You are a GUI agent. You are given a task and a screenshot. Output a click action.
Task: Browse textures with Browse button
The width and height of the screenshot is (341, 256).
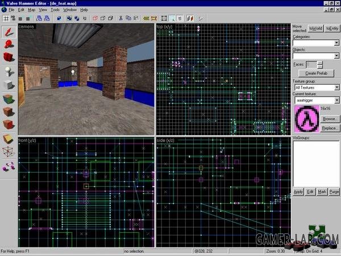click(330, 119)
